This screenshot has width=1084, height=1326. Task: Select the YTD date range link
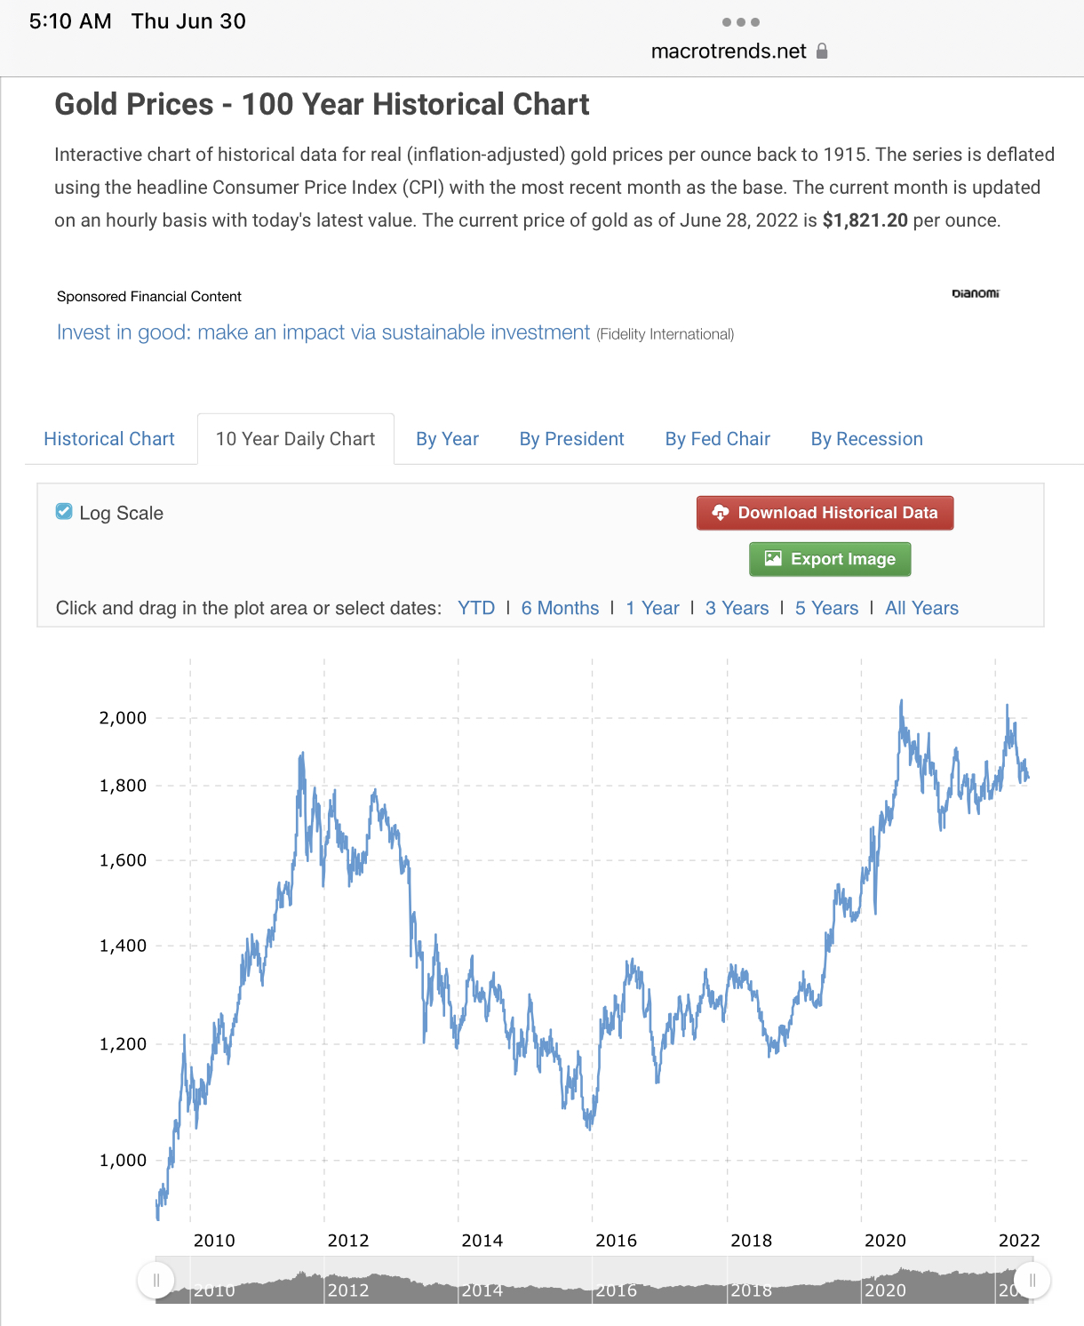(476, 608)
